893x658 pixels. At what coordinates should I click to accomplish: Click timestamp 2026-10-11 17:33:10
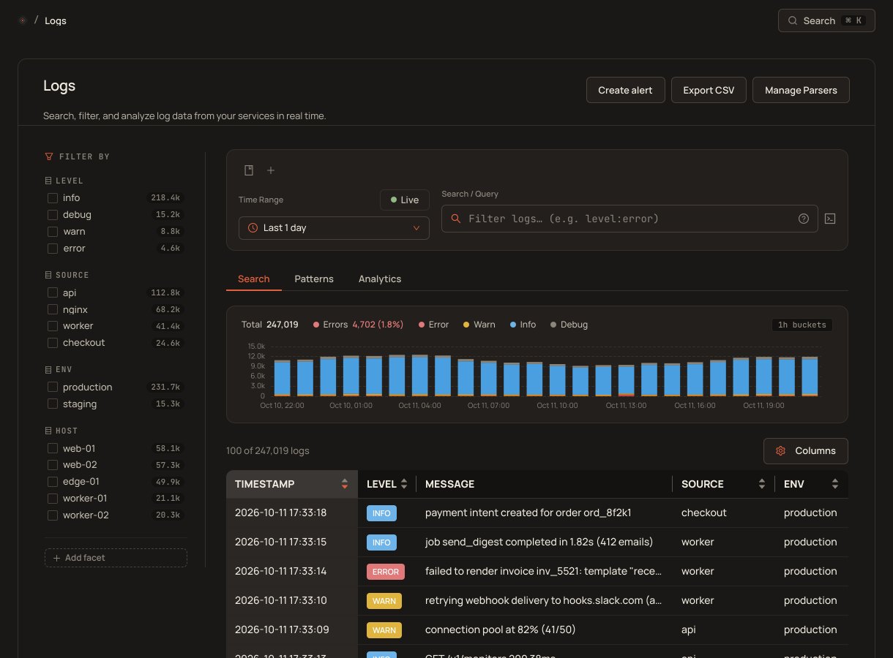coord(281,601)
